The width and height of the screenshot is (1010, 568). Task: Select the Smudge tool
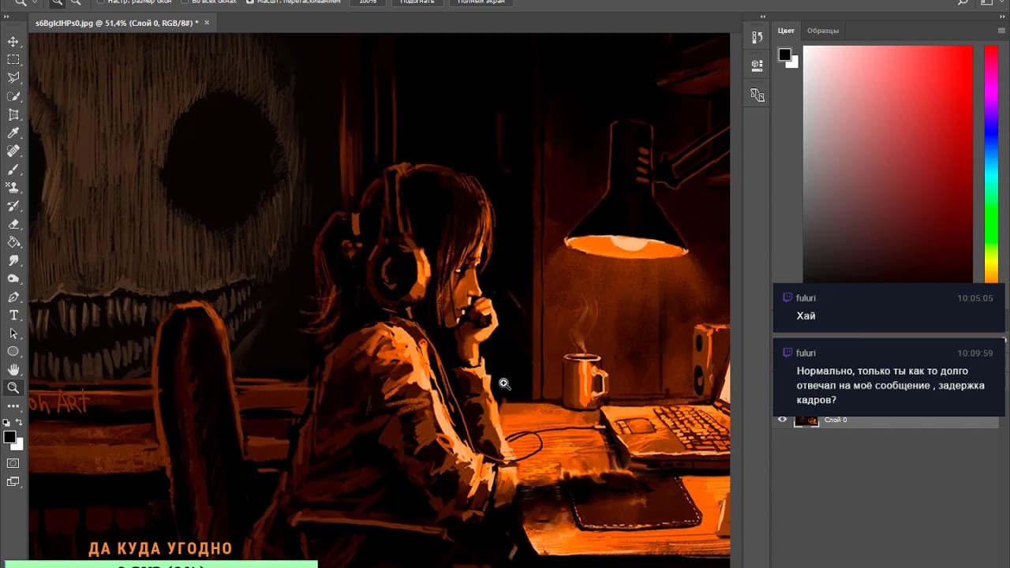click(13, 260)
